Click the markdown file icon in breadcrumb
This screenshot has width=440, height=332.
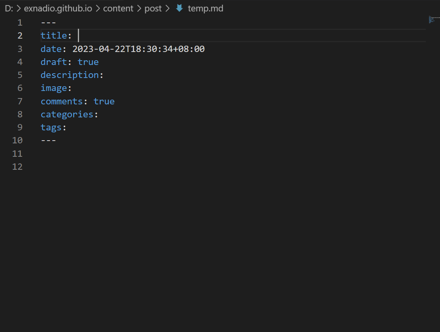point(179,8)
